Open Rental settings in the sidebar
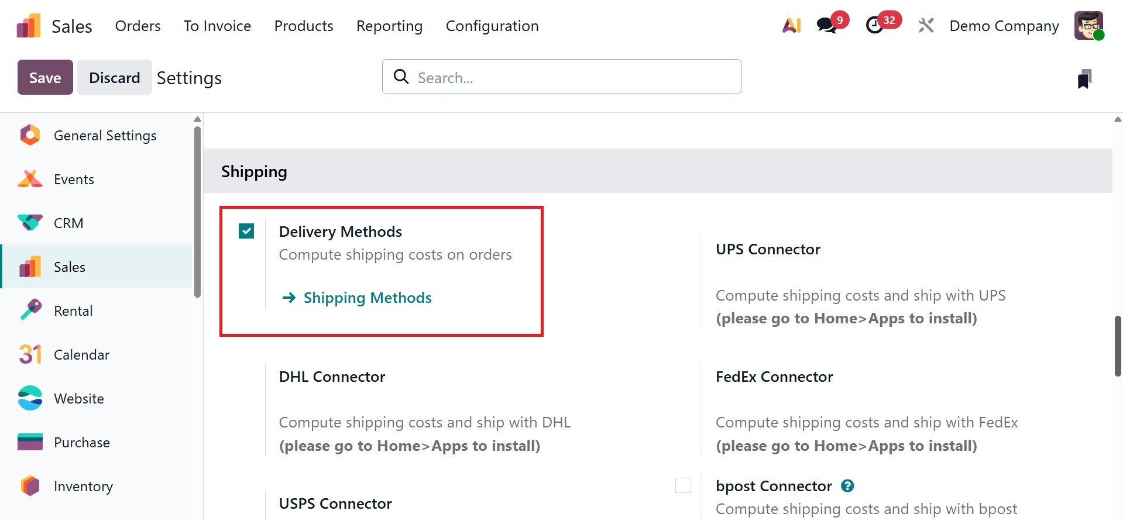The image size is (1123, 521). point(73,310)
